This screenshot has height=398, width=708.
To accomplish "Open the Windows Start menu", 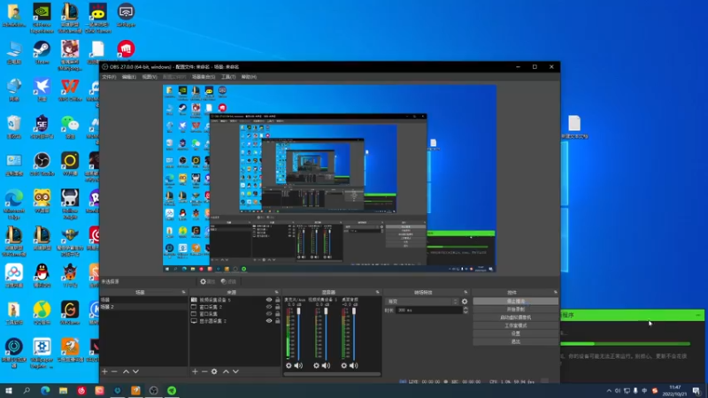I will [x=9, y=390].
